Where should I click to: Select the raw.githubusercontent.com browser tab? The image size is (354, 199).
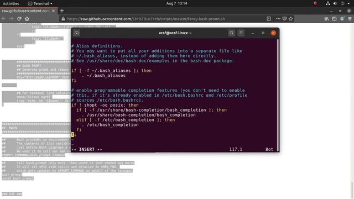(26, 11)
